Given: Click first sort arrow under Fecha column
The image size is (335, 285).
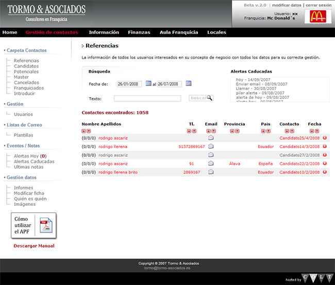Looking at the screenshot, I should point(312,131).
